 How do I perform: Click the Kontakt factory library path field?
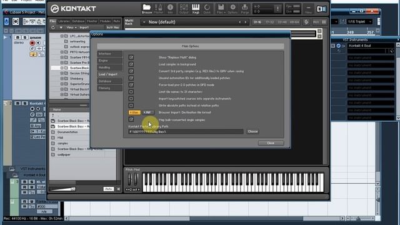coord(186,132)
